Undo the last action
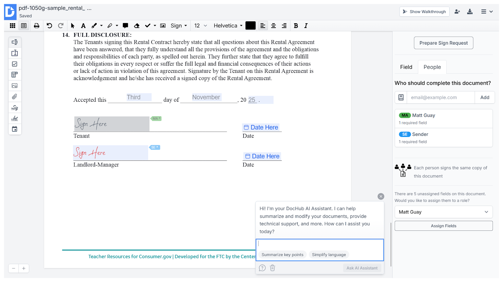This screenshot has height=282, width=503. click(49, 26)
